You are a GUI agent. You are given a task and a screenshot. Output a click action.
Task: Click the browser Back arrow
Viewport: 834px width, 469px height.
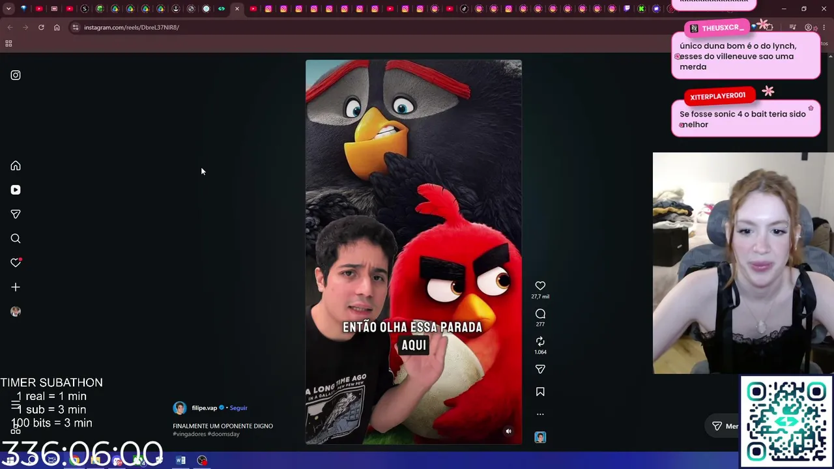(10, 27)
